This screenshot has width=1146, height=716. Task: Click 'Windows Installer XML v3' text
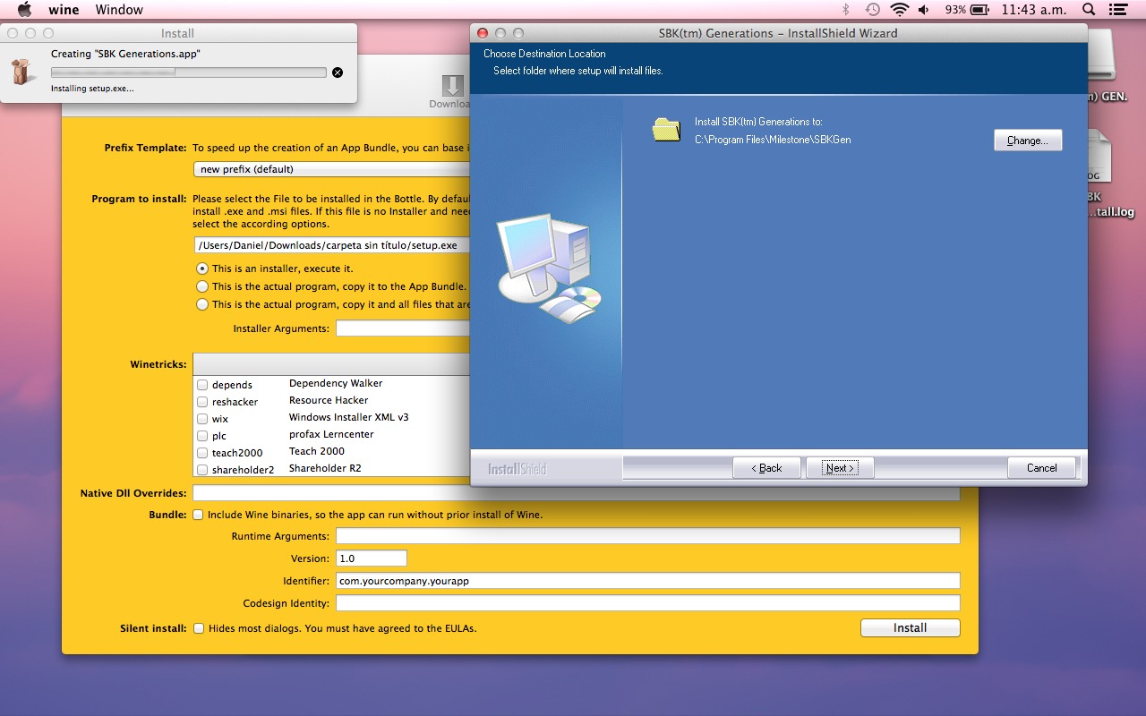(x=349, y=417)
